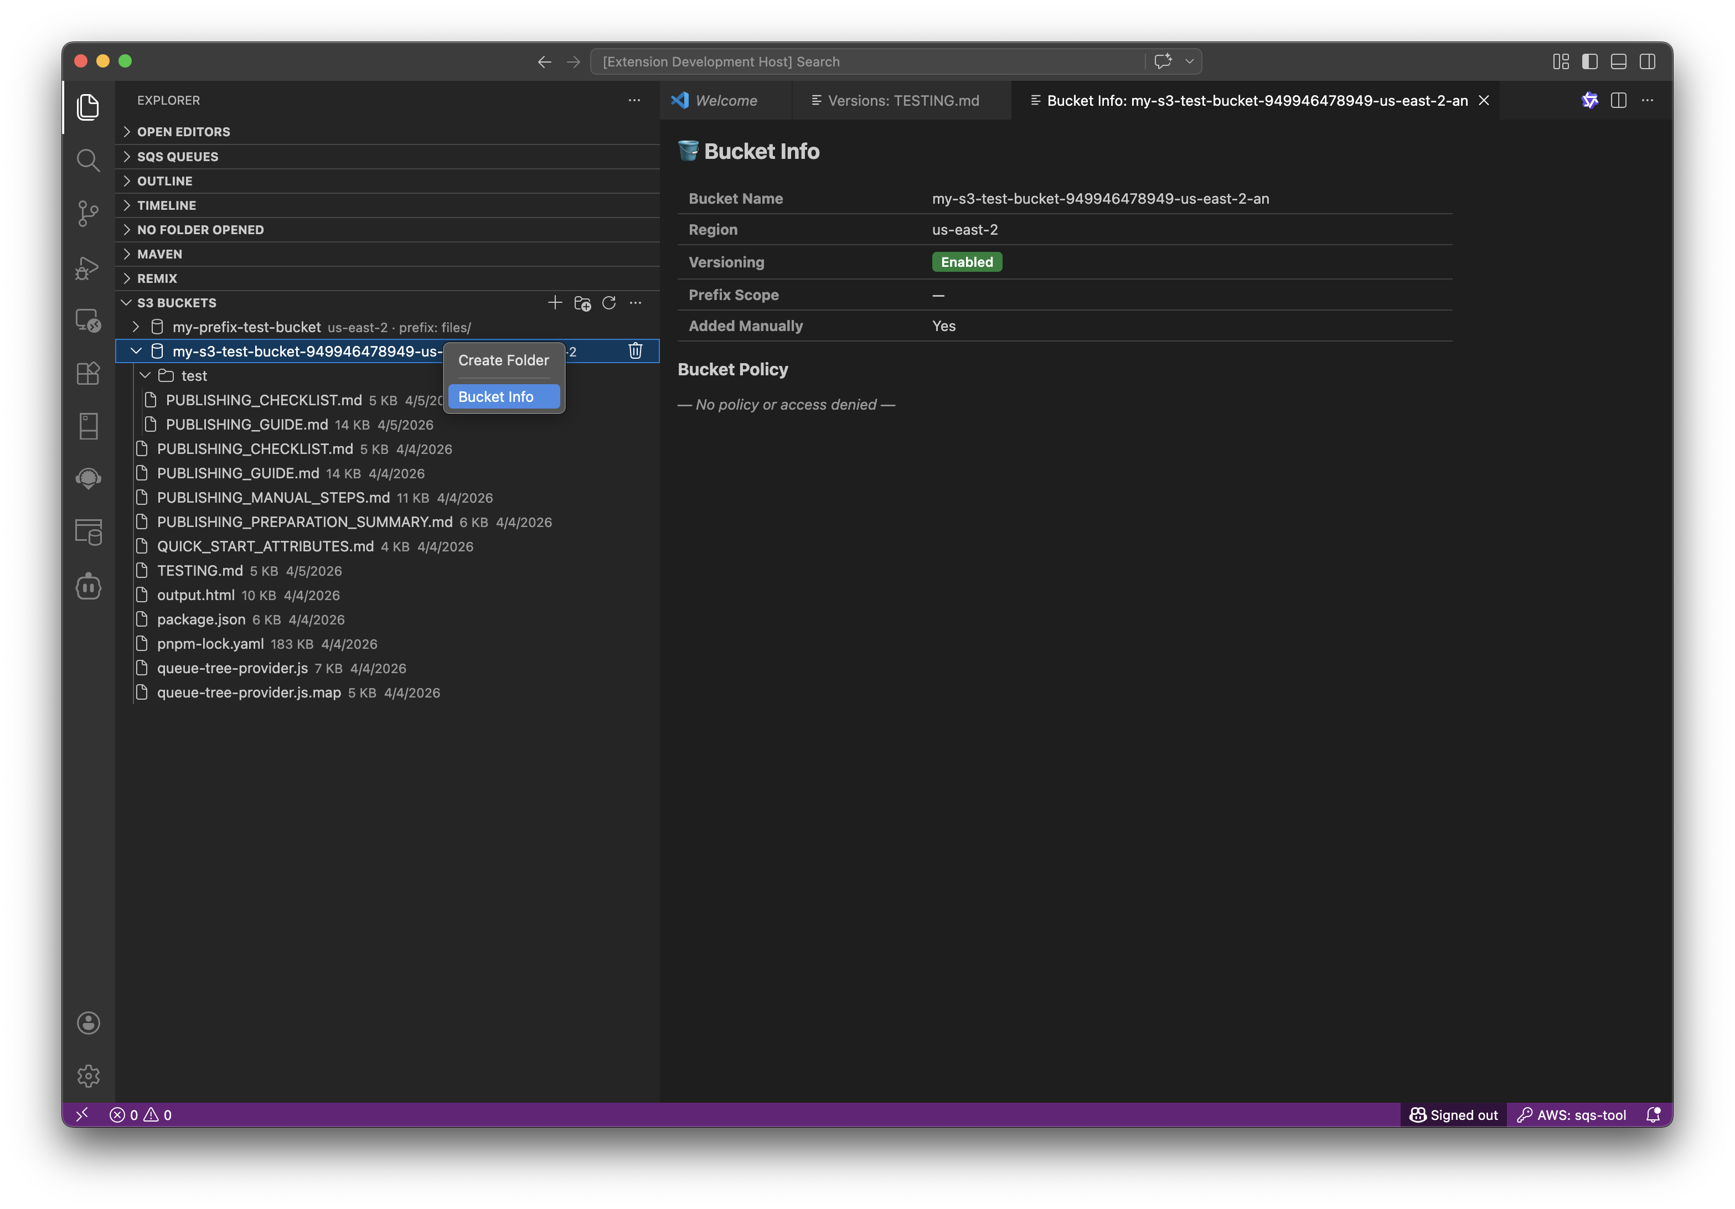The height and width of the screenshot is (1209, 1735).
Task: Go back with the navigation arrow
Action: pyautogui.click(x=544, y=62)
